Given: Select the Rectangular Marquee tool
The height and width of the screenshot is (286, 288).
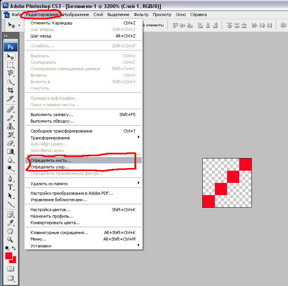Looking at the screenshot, I should click(10, 65).
